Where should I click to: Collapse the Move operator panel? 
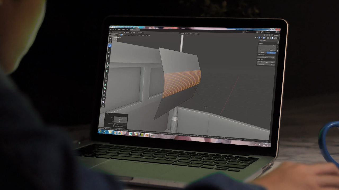[106, 114]
